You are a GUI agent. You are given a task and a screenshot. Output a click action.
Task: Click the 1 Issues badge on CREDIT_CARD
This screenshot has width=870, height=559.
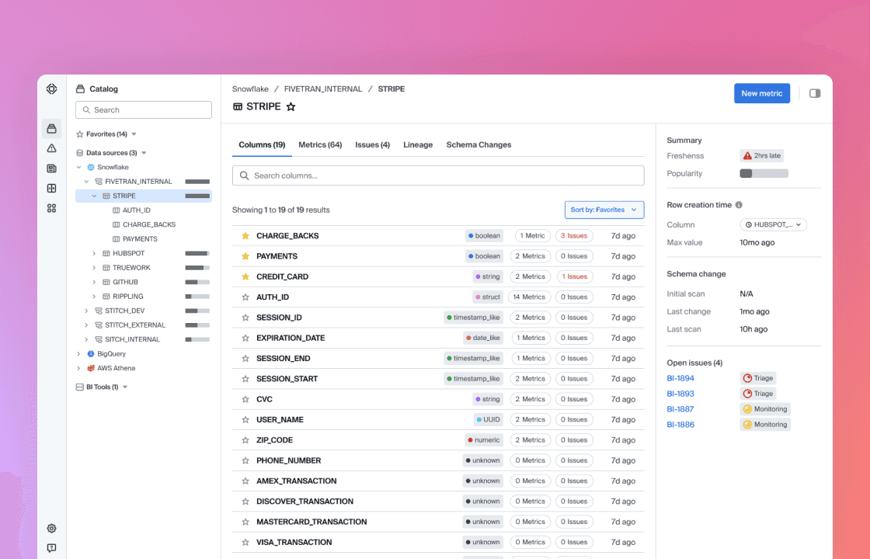pos(574,276)
